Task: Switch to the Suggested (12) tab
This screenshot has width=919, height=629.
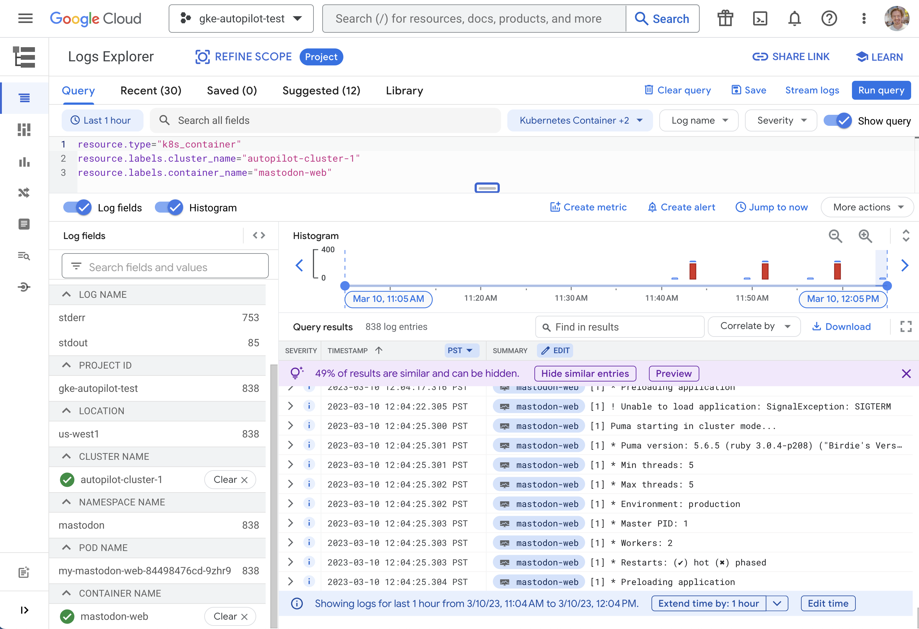Action: 321,91
